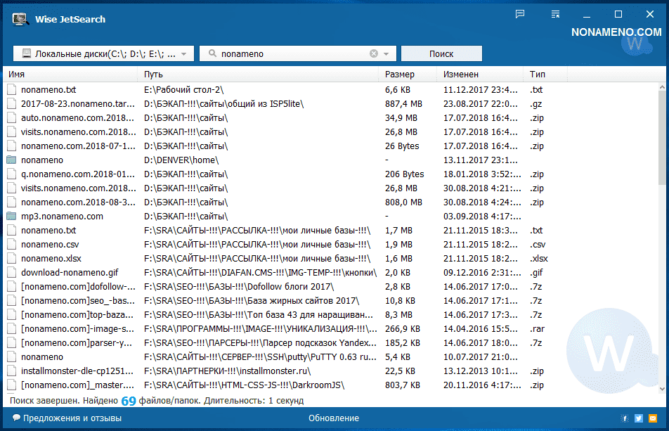669x431 pixels.
Task: Open the settings menu icon in title bar
Action: 556,14
